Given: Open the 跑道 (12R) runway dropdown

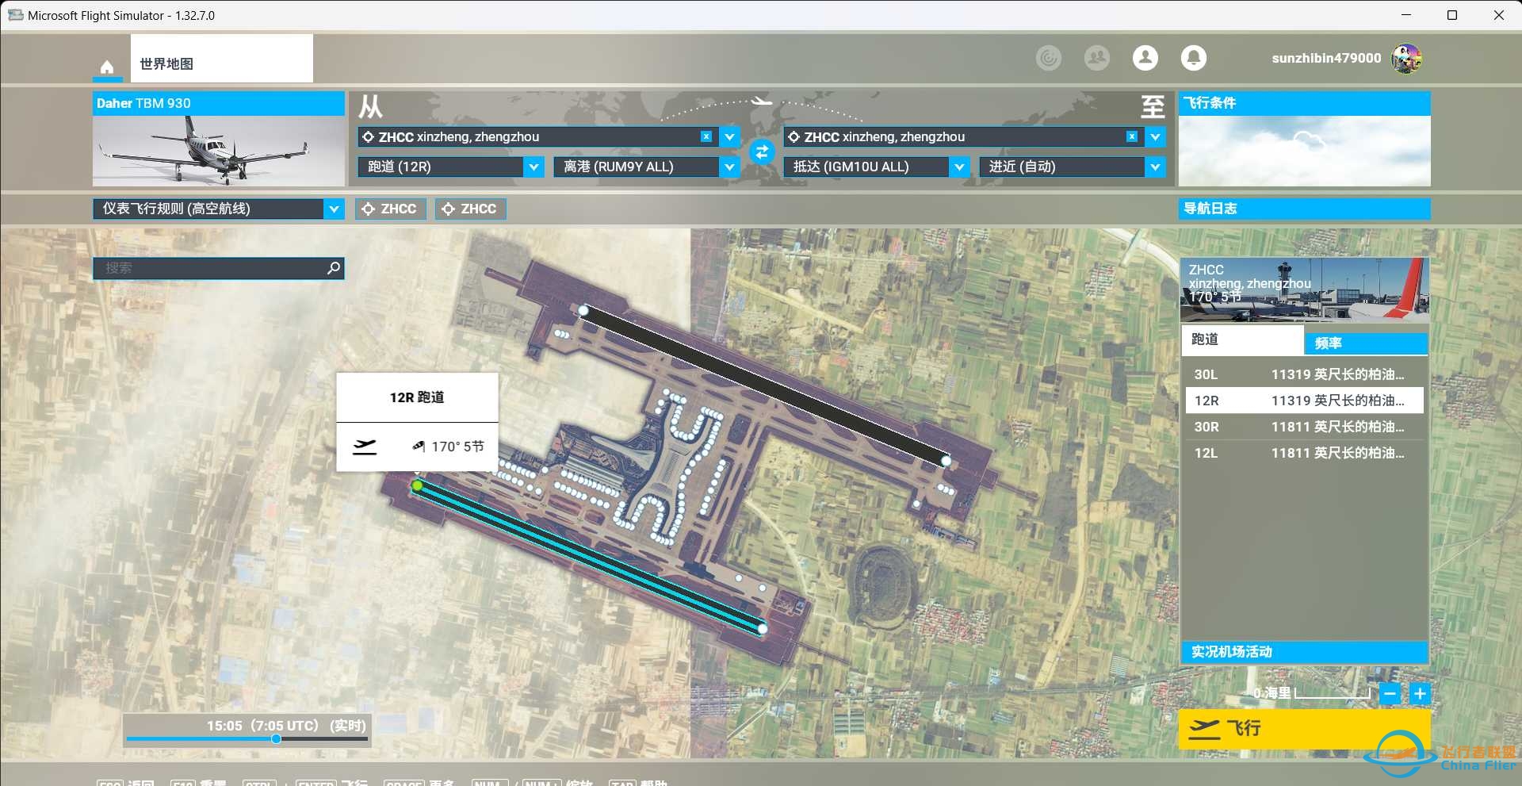Looking at the screenshot, I should (451, 167).
